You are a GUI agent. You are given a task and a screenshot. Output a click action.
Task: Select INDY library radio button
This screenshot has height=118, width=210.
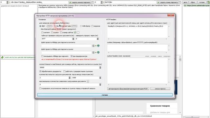[40, 26]
